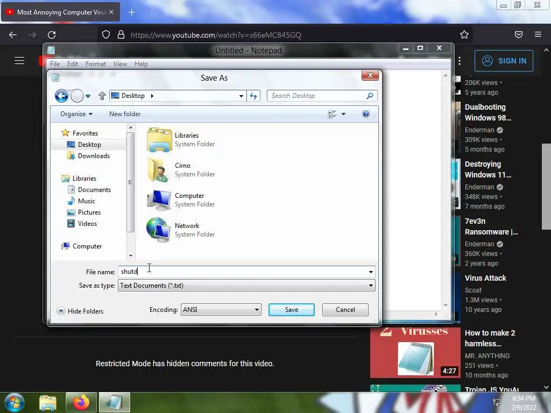Click the Back arrow in Save As dialog
Screen dimensions: 551x413
(61, 96)
